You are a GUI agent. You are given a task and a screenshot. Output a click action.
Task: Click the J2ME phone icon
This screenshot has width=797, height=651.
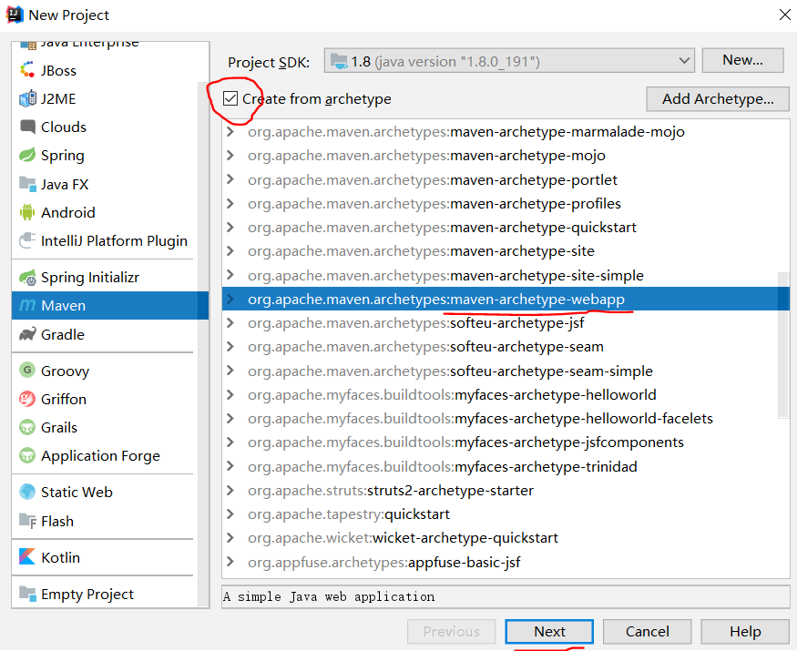(27, 98)
